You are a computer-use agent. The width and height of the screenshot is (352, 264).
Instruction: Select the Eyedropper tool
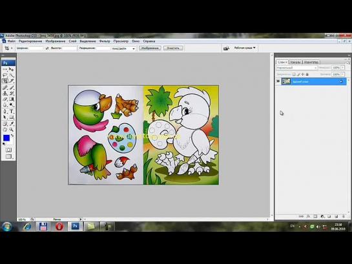pyautogui.click(x=12, y=123)
